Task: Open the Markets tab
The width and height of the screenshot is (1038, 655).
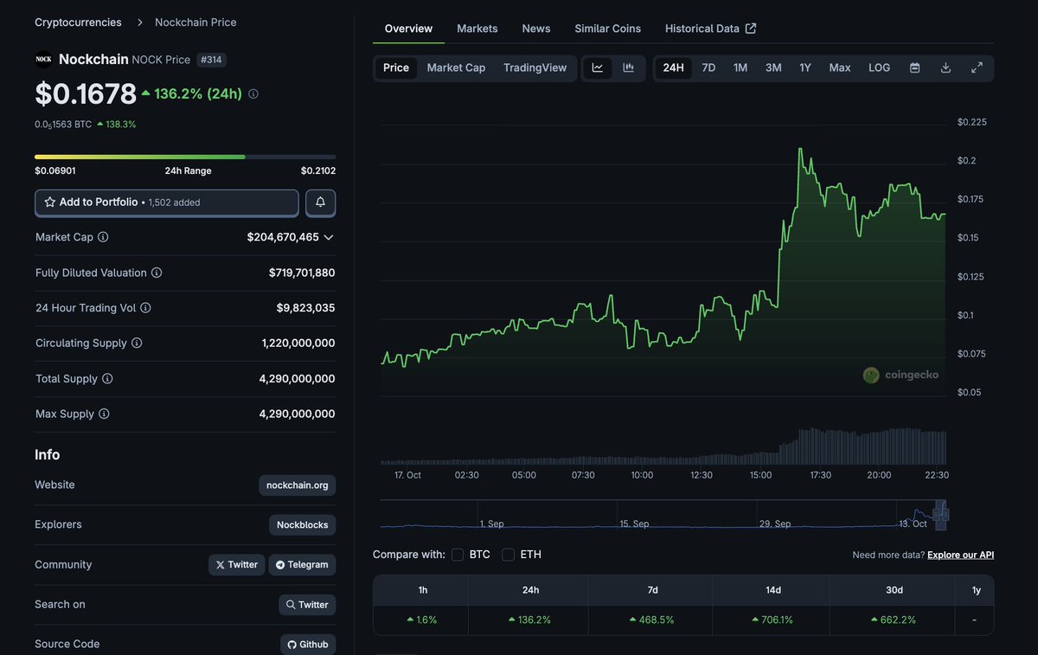Action: [x=477, y=29]
